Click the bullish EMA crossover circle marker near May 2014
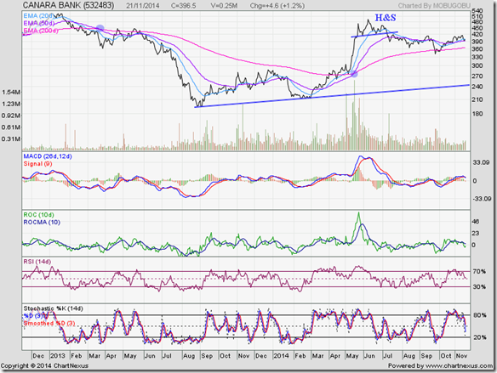Viewport: 497px width, 373px height. [354, 75]
